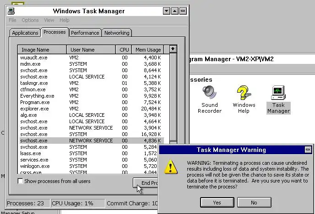Screen dimensions: 315x214
Task: Select the Processes tab
Action: 54,32
